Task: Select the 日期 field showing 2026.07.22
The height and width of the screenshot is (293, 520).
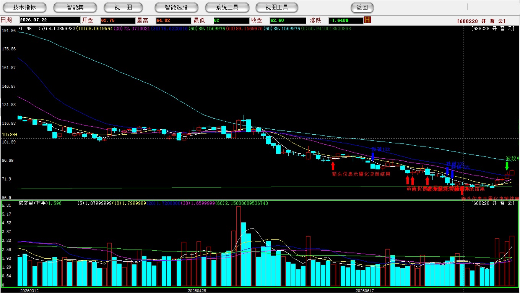Action: point(50,20)
